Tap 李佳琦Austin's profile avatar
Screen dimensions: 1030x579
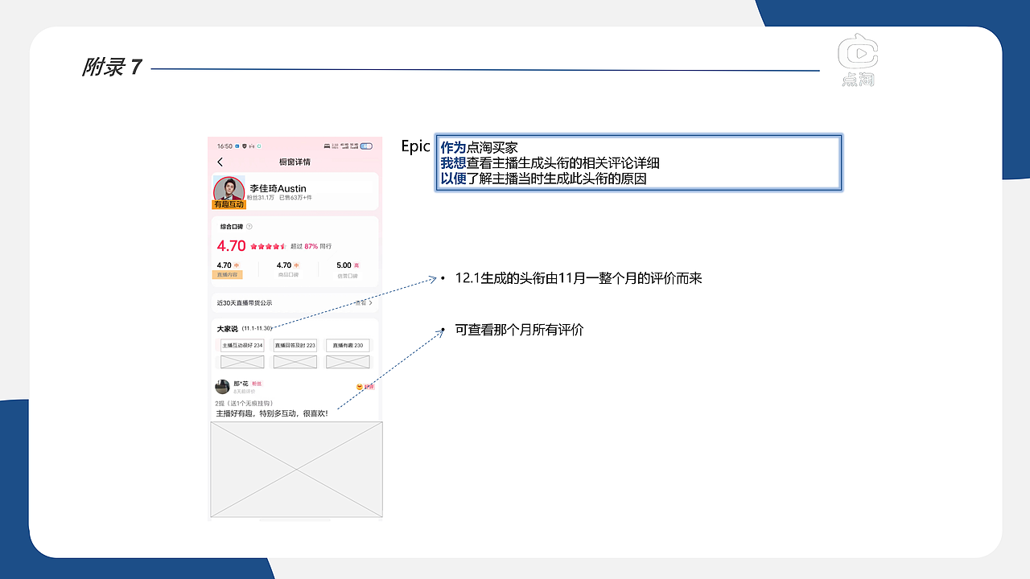[x=230, y=189]
